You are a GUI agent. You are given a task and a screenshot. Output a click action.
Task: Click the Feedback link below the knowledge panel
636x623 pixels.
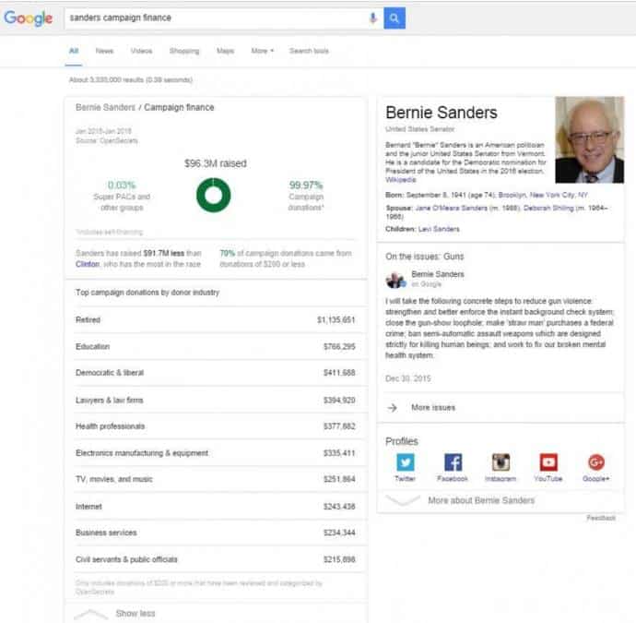pos(601,518)
